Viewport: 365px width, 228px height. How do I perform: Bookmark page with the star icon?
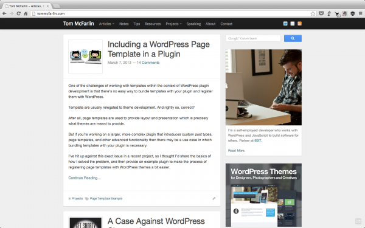pyautogui.click(x=313, y=14)
